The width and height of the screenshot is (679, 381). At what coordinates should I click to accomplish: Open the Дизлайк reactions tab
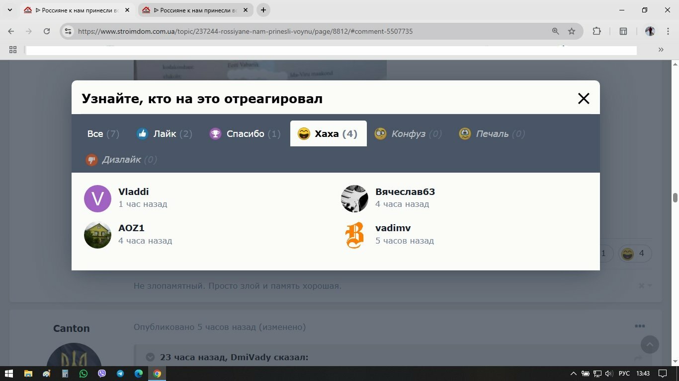[121, 159]
